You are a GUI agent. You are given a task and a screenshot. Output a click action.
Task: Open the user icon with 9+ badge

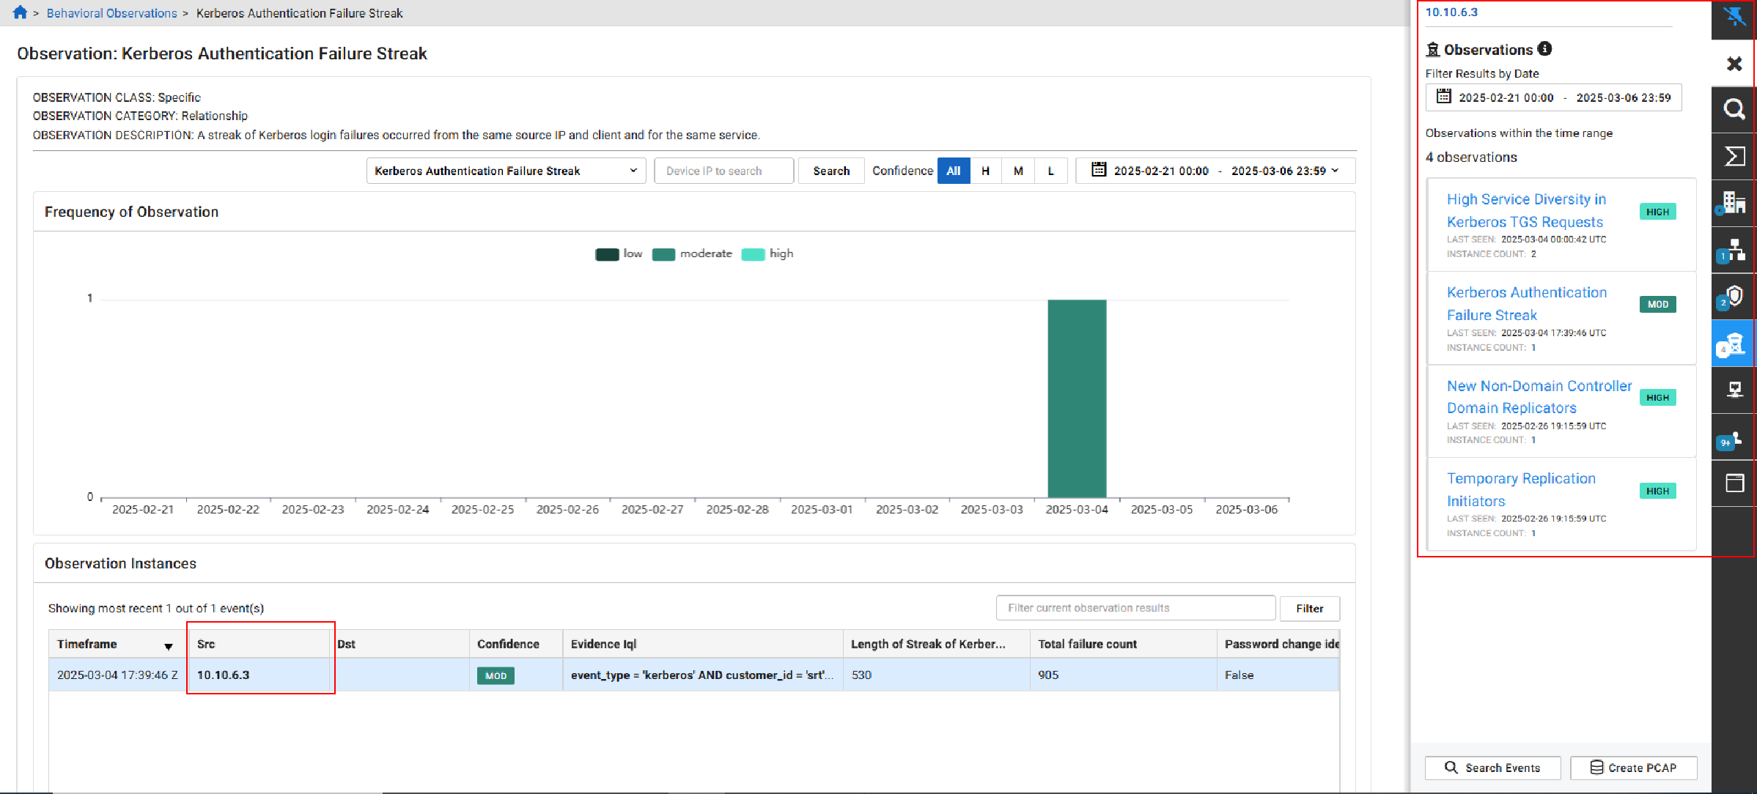1734,438
